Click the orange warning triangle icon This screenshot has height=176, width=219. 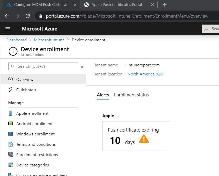144,139
